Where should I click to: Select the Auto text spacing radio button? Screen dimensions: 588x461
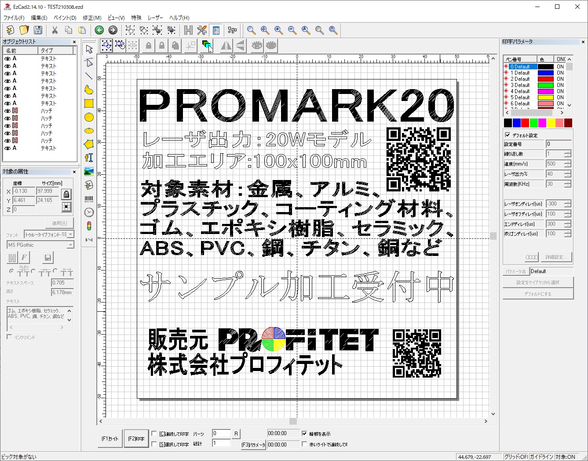[11, 271]
